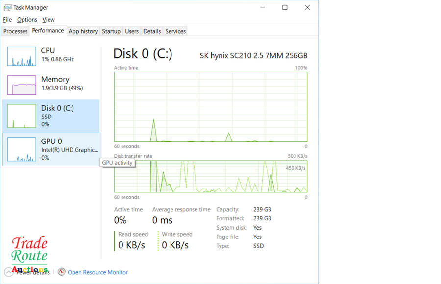Click the GPU 0 mini graph icon

[x=22, y=149]
